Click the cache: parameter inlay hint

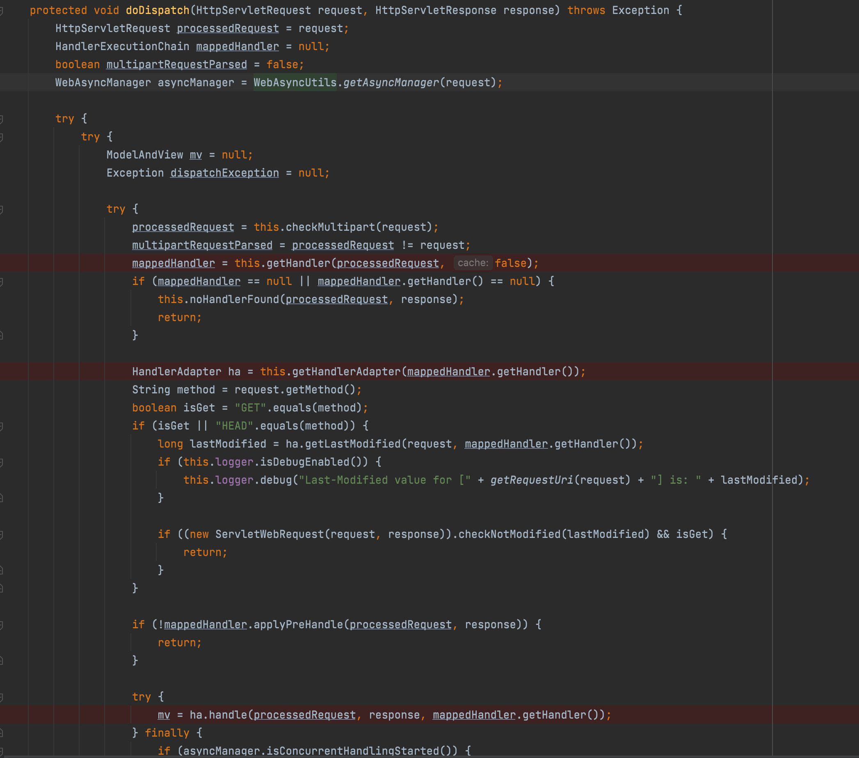click(473, 263)
